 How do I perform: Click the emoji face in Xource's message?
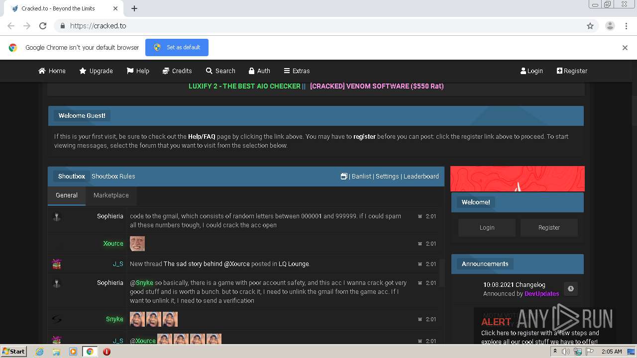137,244
